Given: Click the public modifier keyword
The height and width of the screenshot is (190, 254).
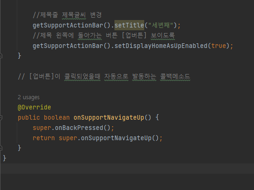Looking at the screenshot, I should pyautogui.click(x=29, y=117).
